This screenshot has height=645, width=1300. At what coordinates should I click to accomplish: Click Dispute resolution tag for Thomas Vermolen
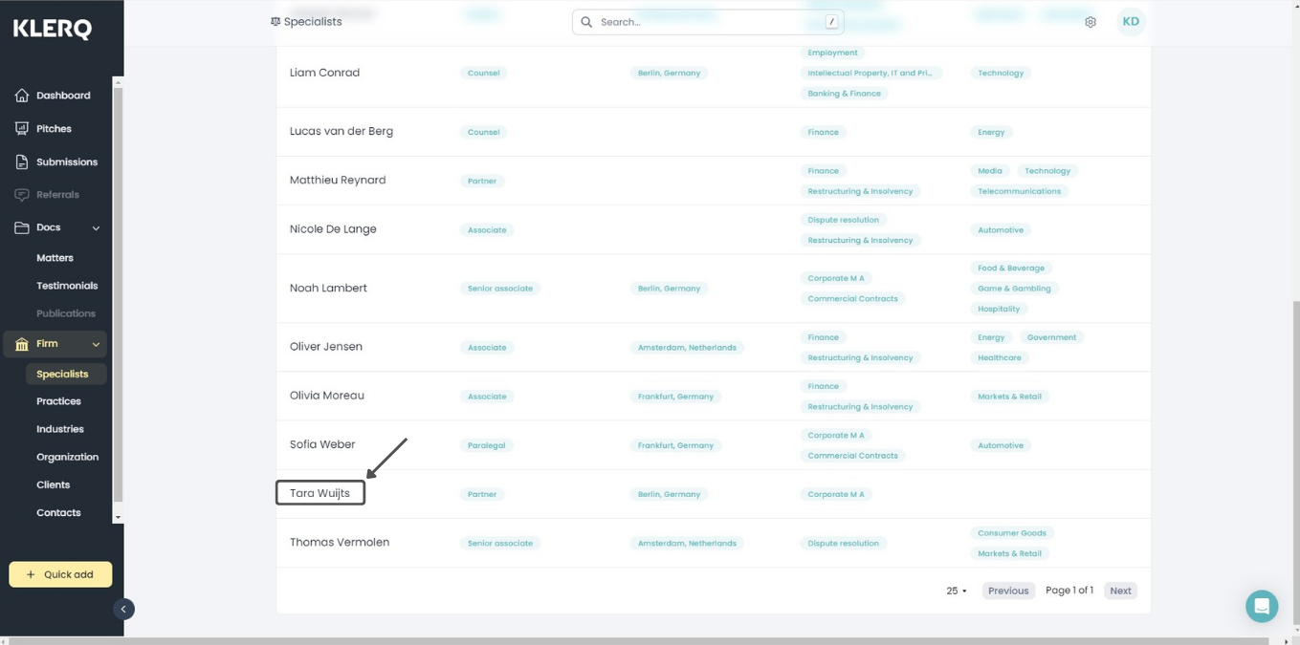(x=843, y=544)
